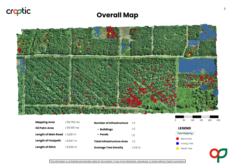Click the page number 3

[x=224, y=9]
